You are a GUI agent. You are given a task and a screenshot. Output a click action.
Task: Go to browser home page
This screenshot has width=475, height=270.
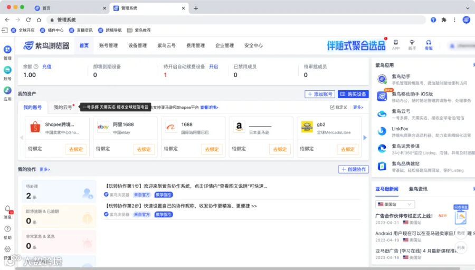tap(39, 20)
